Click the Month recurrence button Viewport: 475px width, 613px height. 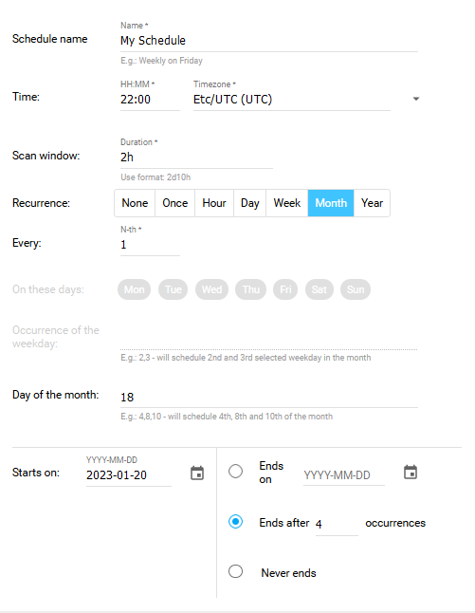tap(331, 203)
